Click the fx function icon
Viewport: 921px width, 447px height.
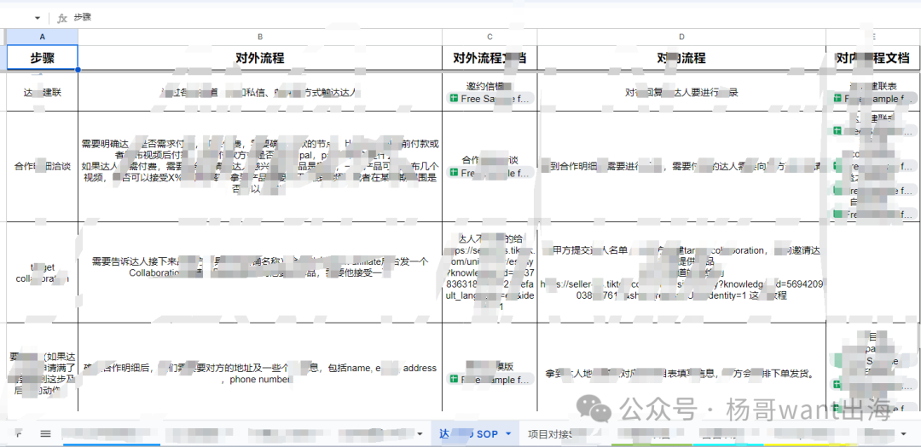tap(61, 18)
